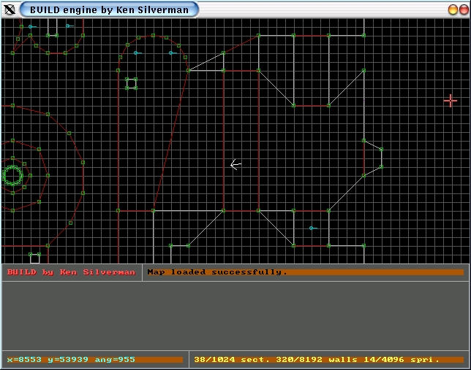The width and height of the screenshot is (471, 370).
Task: Click the 'Map loaded successfully.' status message
Action: click(x=217, y=272)
